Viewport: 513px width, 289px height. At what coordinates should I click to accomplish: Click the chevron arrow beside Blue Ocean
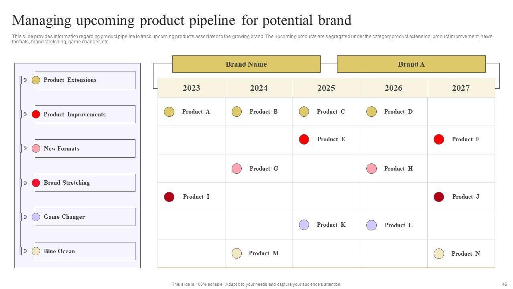pyautogui.click(x=25, y=251)
